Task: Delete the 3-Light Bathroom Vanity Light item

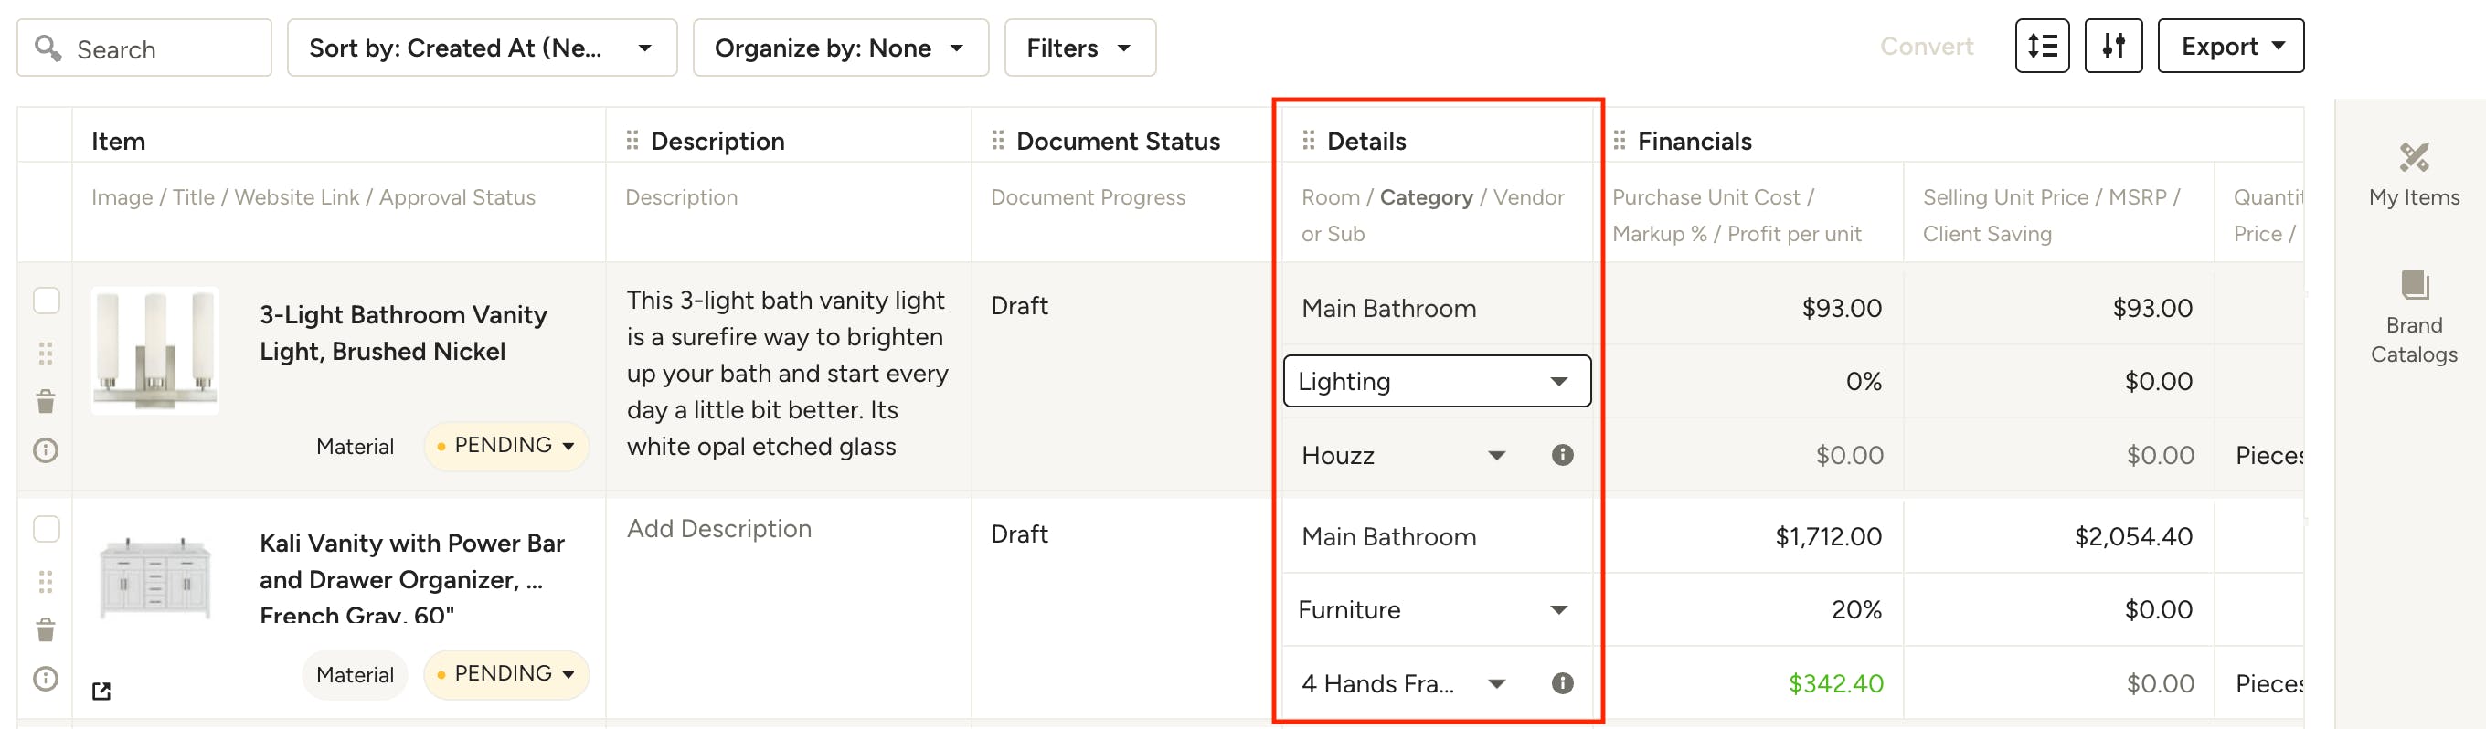Action: click(x=46, y=401)
